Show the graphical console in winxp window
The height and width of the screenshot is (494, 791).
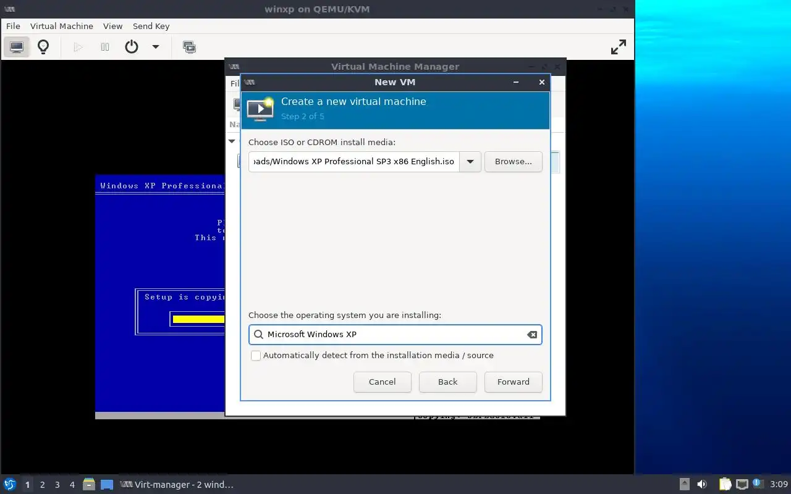tap(17, 47)
